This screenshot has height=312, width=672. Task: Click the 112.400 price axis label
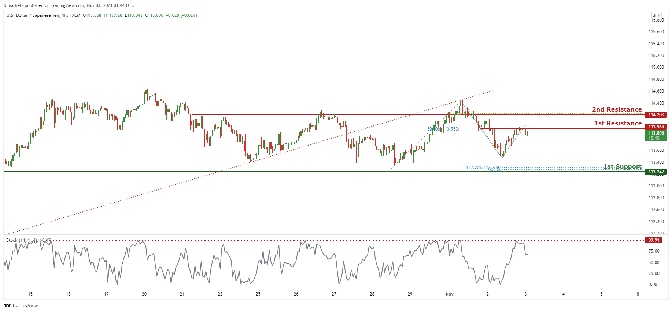[656, 222]
